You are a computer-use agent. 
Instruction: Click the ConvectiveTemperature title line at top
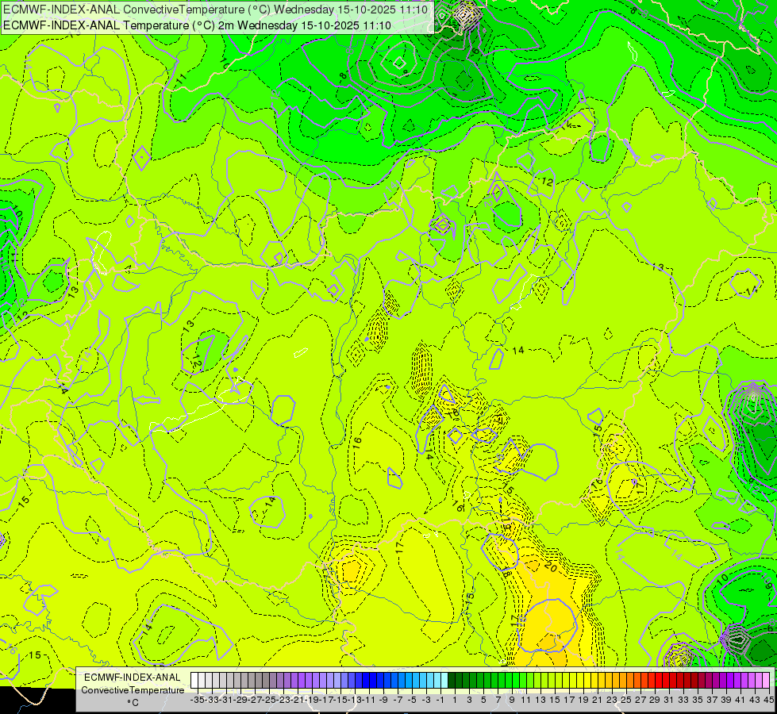[x=216, y=10]
